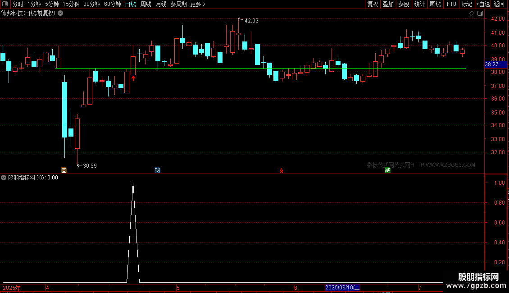The height and width of the screenshot is (293, 509).
Task: Open the 画线 drawing tools
Action: click(x=435, y=4)
